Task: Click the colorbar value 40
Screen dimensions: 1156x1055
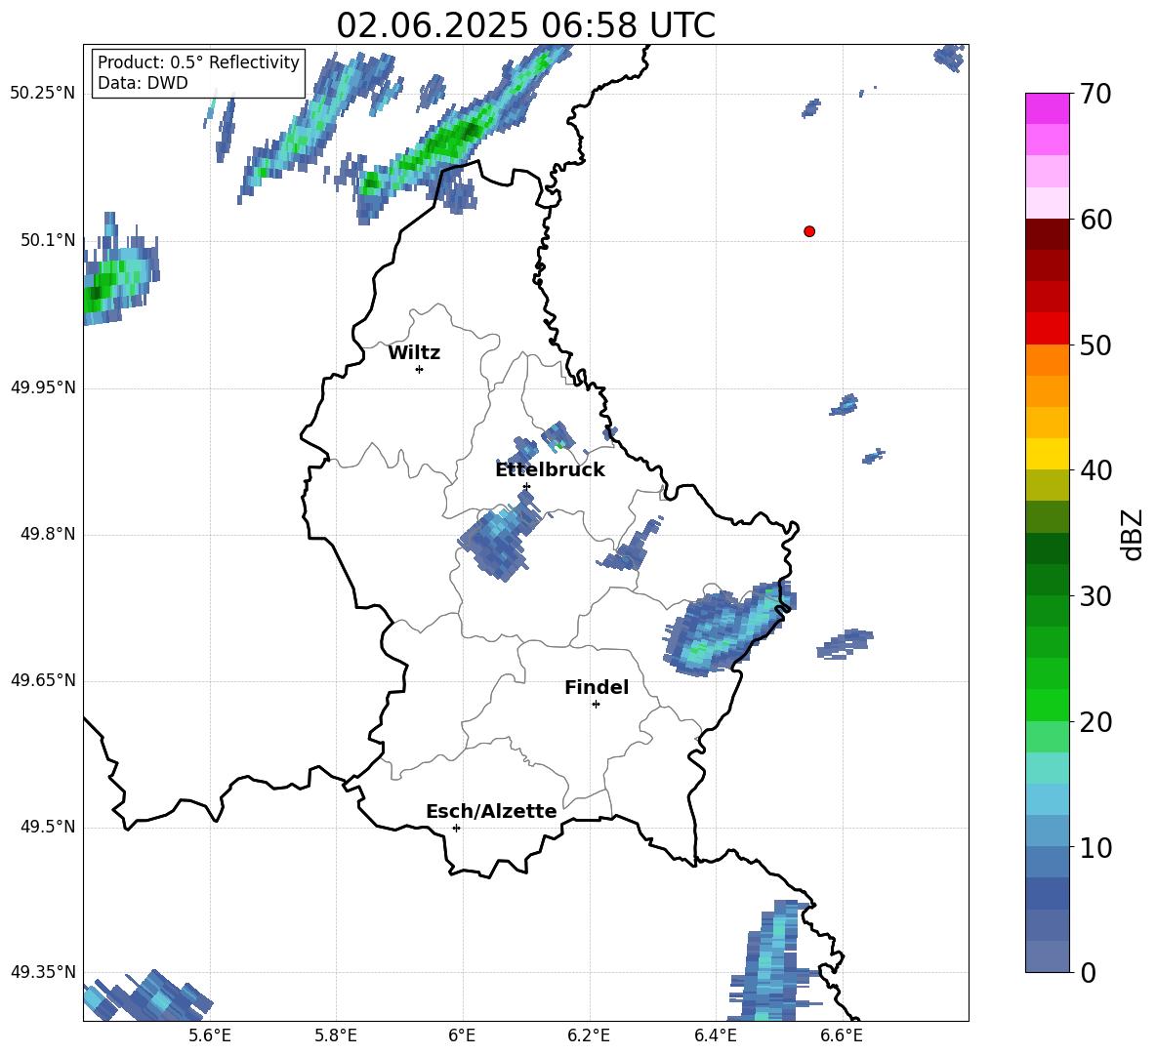Action: pos(1095,470)
